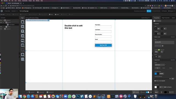Collapse the Button Label section

pos(154,37)
